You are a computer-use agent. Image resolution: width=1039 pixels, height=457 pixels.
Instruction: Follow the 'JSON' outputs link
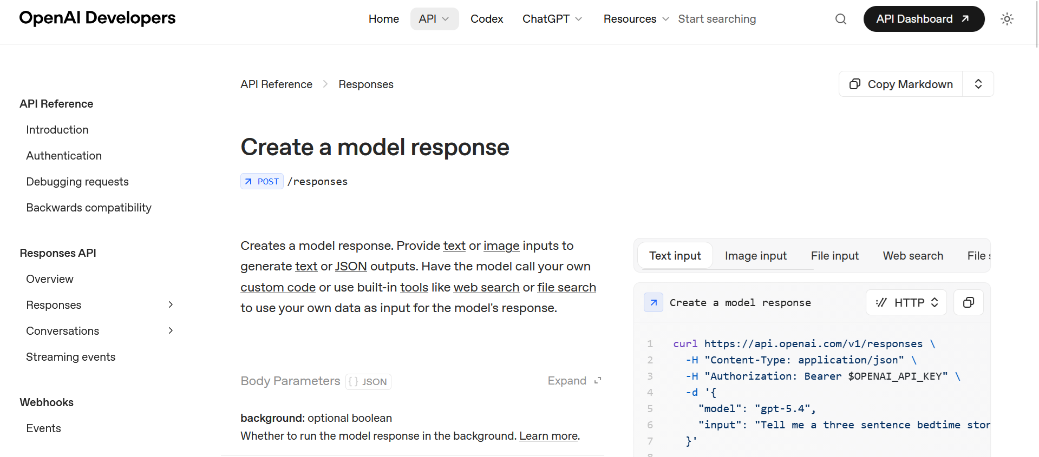tap(351, 266)
